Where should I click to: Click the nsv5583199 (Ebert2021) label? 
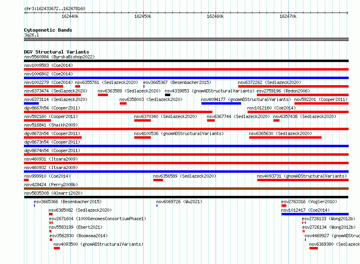[x=76, y=227]
